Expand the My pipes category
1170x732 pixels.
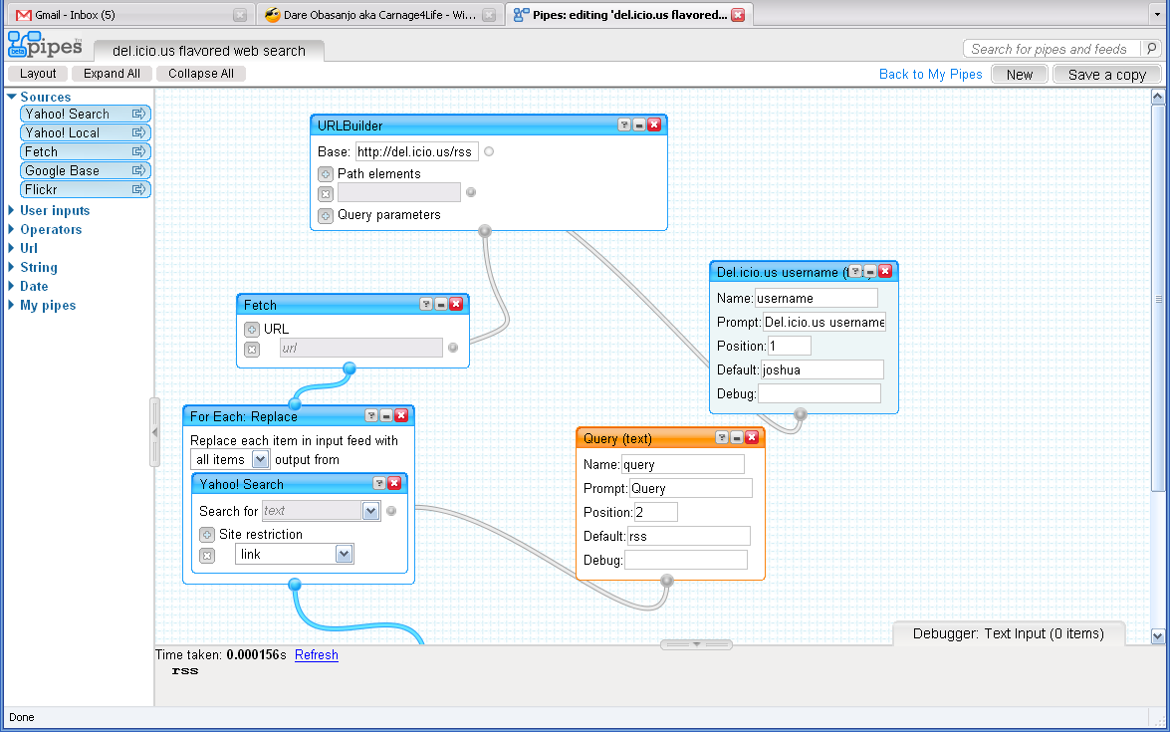[11, 305]
